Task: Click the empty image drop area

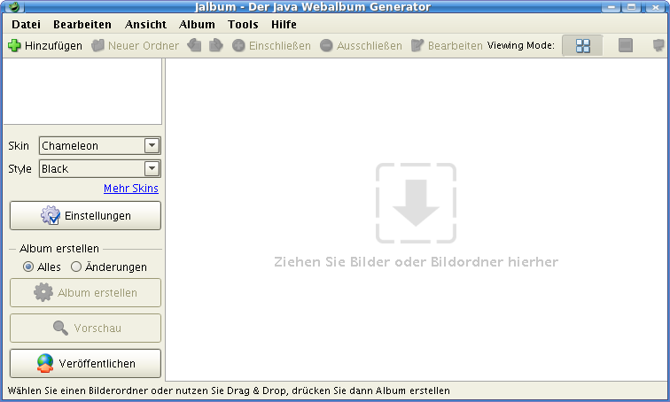Action: tap(416, 221)
